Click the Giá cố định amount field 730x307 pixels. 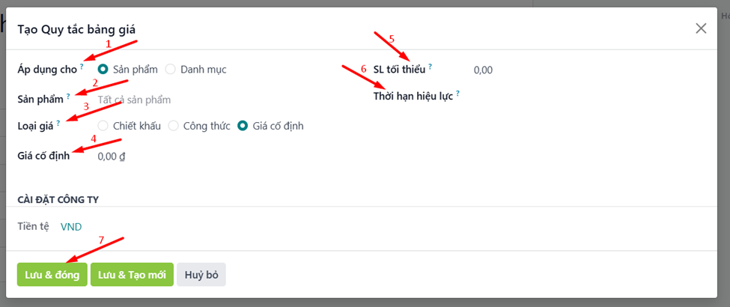click(112, 156)
